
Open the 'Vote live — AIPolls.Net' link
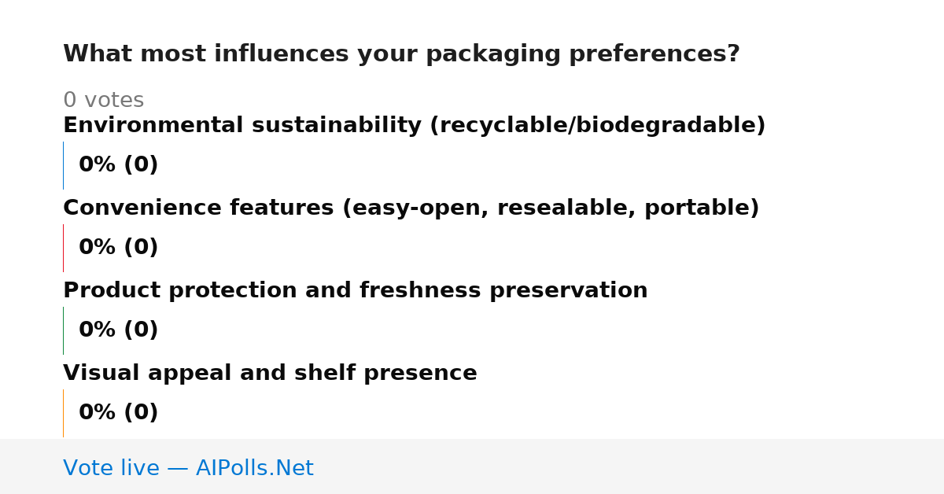click(x=188, y=469)
